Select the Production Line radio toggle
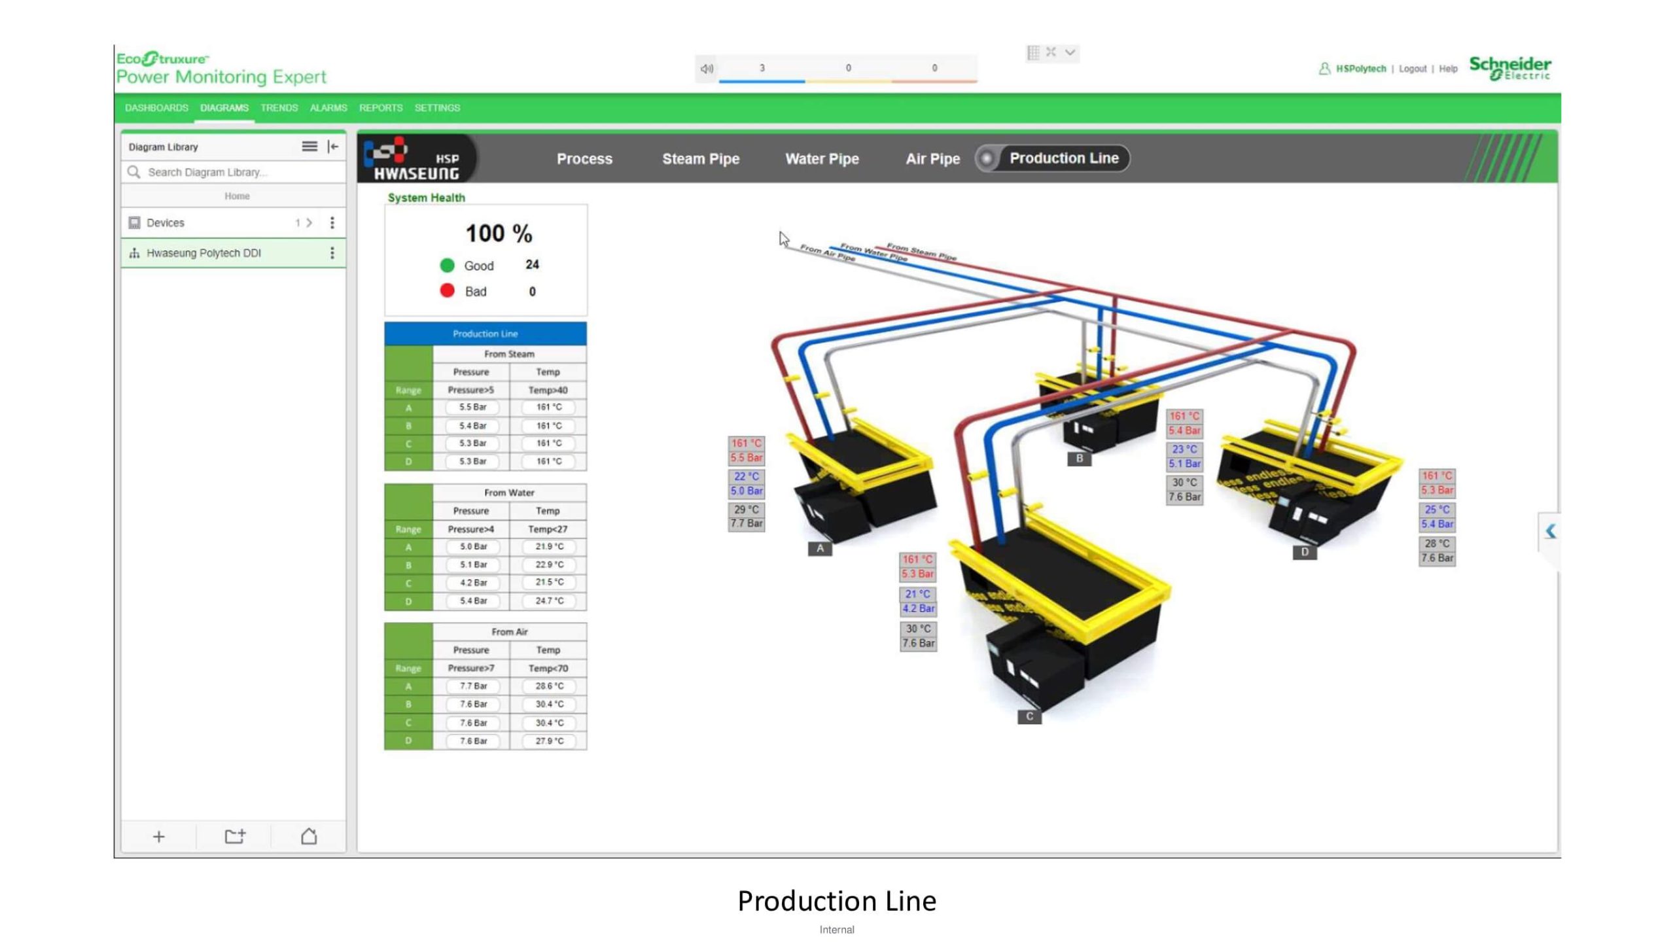The width and height of the screenshot is (1675, 942). pyautogui.click(x=987, y=158)
